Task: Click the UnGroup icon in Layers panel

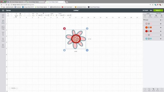Action: coord(150,16)
